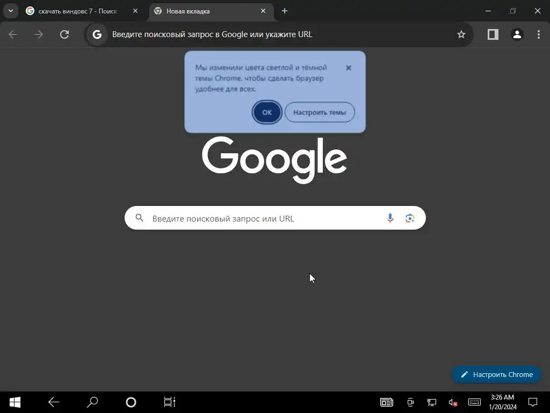Open Windows taskbar search

click(x=92, y=402)
